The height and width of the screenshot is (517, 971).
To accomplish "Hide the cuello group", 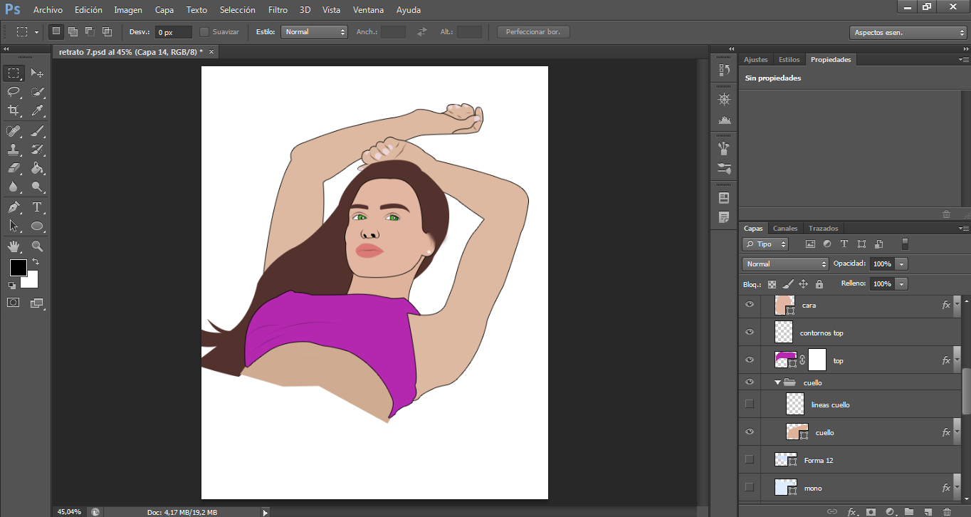I will click(749, 382).
